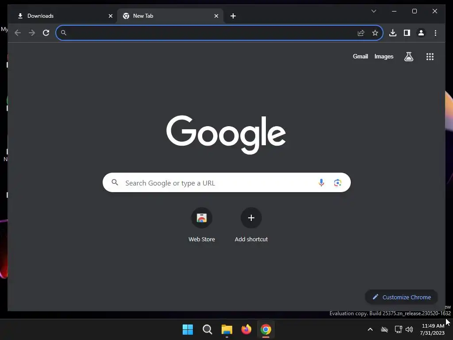Open the volume speaker tray icon
This screenshot has width=453, height=340.
[409, 329]
